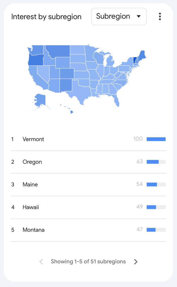Go to next page of subregions
Image resolution: width=177 pixels, height=287 pixels.
(x=136, y=262)
